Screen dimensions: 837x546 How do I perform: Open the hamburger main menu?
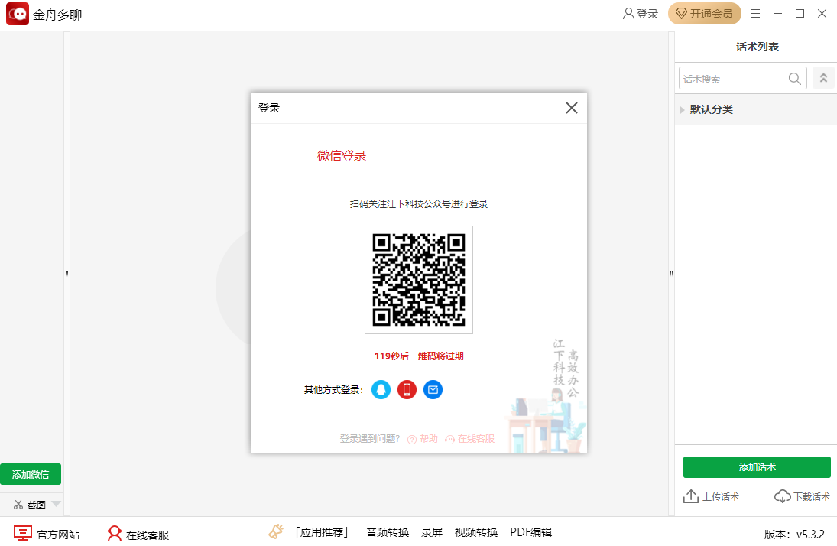click(x=755, y=14)
